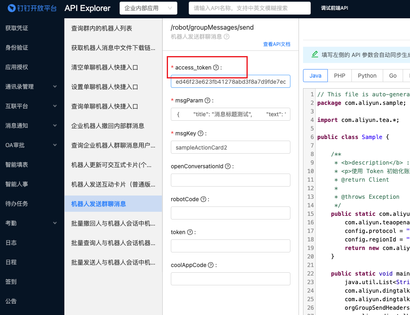Click code line 'public class Sample {'
410x315 pixels.
coord(353,137)
